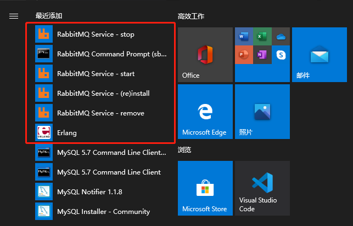Select RabbitMQ Service - stop text entry
Screen dimensions: 353x226
[96, 34]
